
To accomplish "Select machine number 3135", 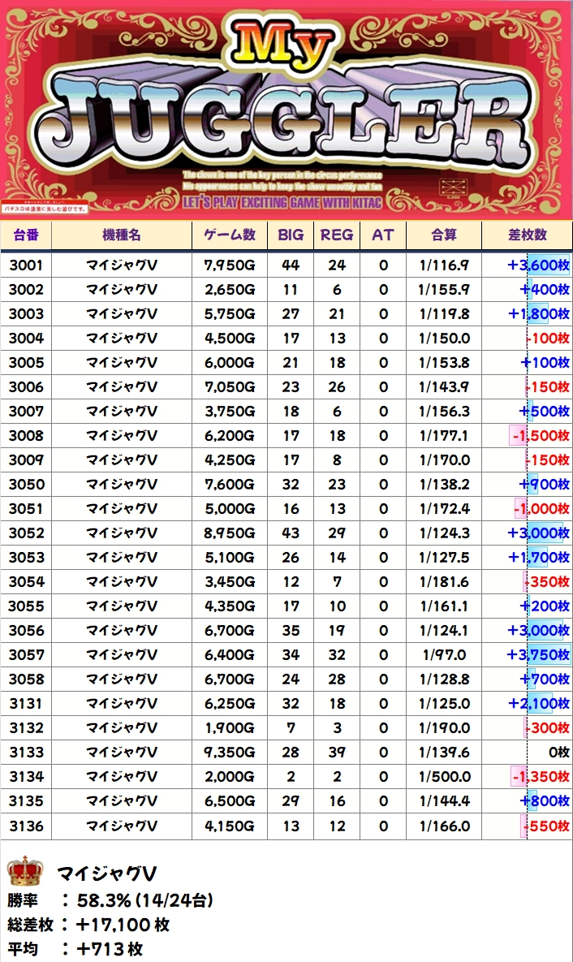I will (27, 800).
